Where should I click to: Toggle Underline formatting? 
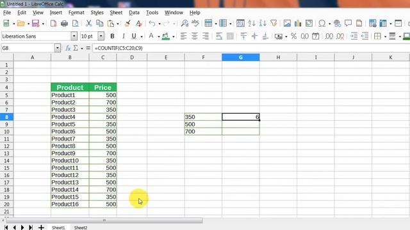[x=134, y=36]
